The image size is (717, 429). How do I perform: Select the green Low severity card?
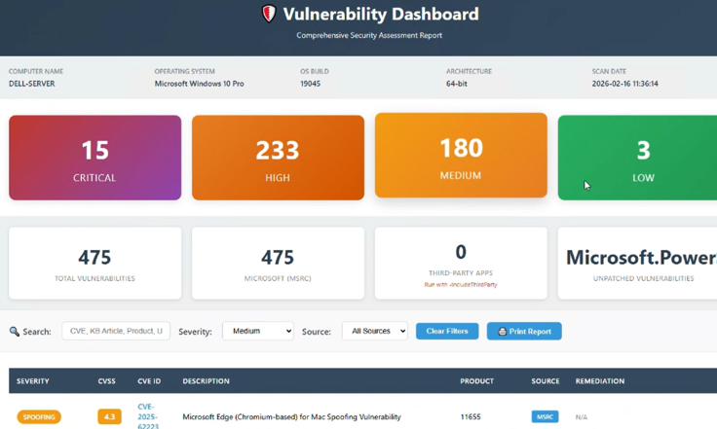637,158
